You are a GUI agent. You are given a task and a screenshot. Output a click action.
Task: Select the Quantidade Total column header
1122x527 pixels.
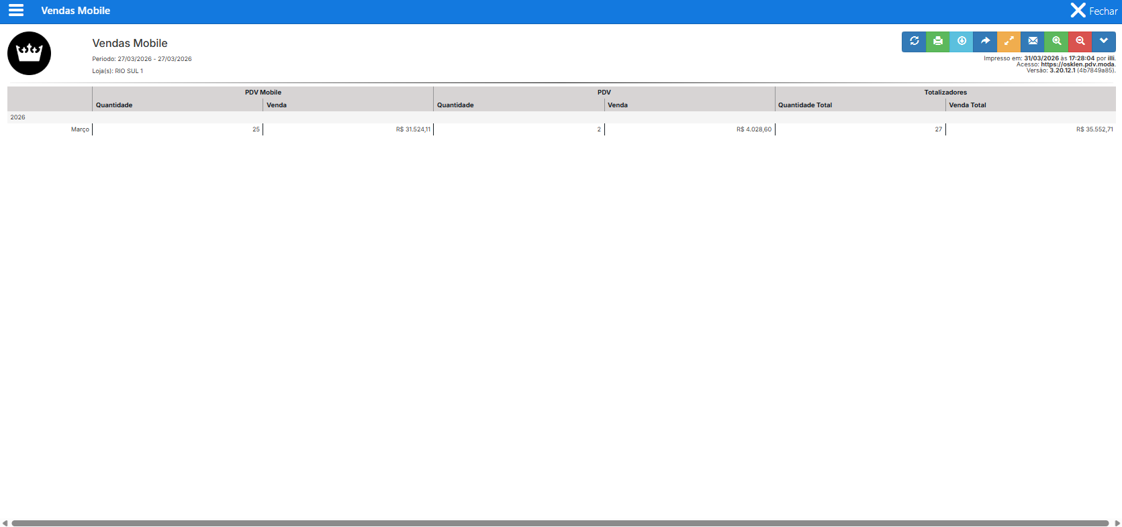(x=804, y=105)
